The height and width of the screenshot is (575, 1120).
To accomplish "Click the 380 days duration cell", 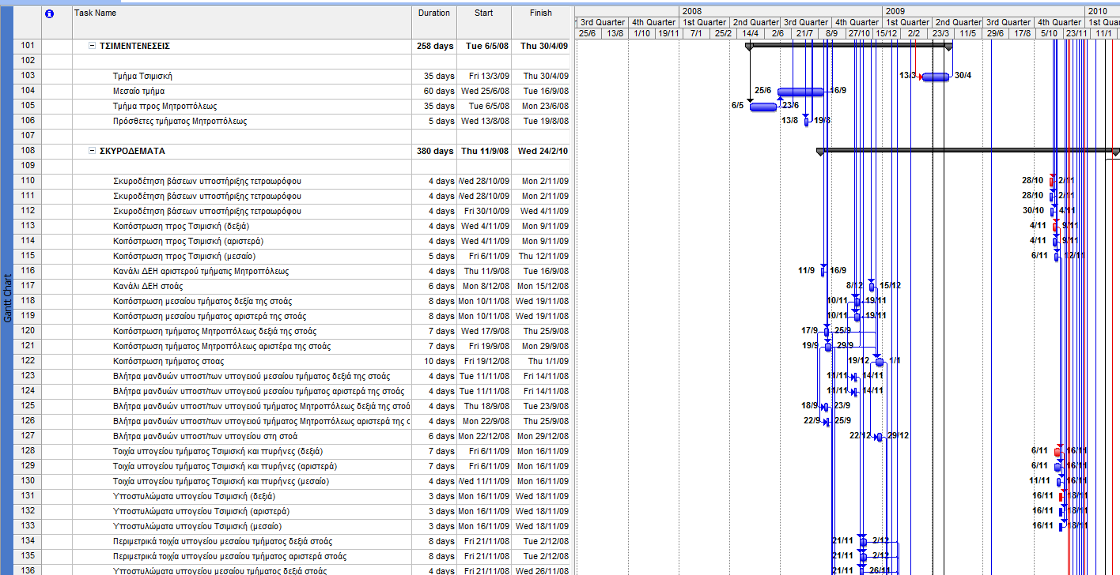I will tap(435, 151).
